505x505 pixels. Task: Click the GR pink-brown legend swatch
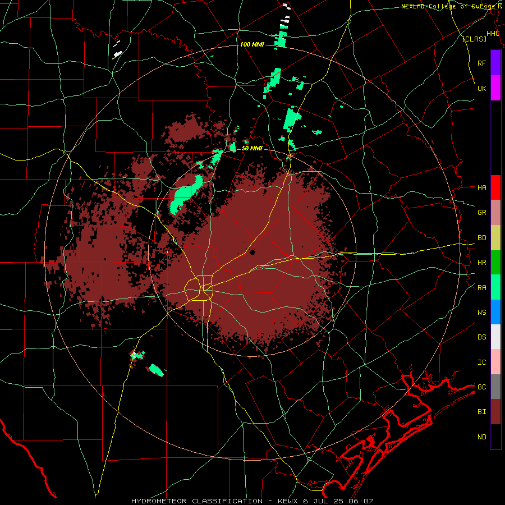pos(495,213)
